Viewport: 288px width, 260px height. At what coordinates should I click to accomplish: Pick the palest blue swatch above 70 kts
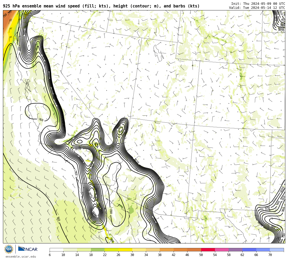coord(277,250)
